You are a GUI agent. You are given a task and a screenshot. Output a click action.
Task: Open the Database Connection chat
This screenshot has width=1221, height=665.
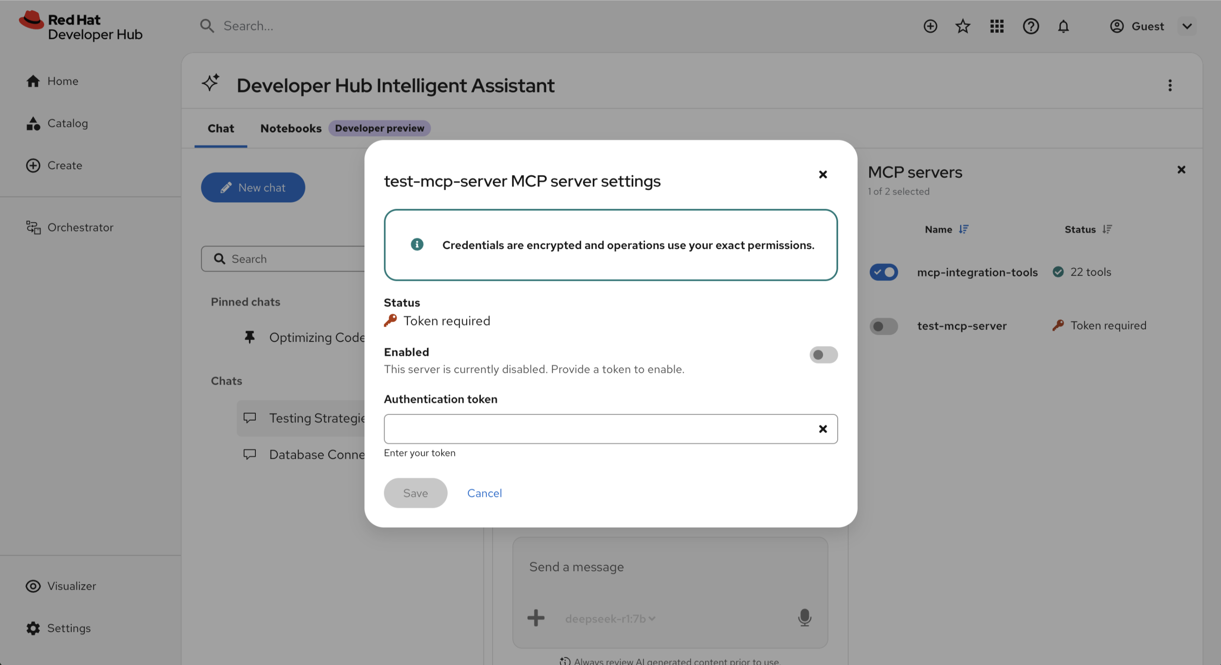[317, 455]
